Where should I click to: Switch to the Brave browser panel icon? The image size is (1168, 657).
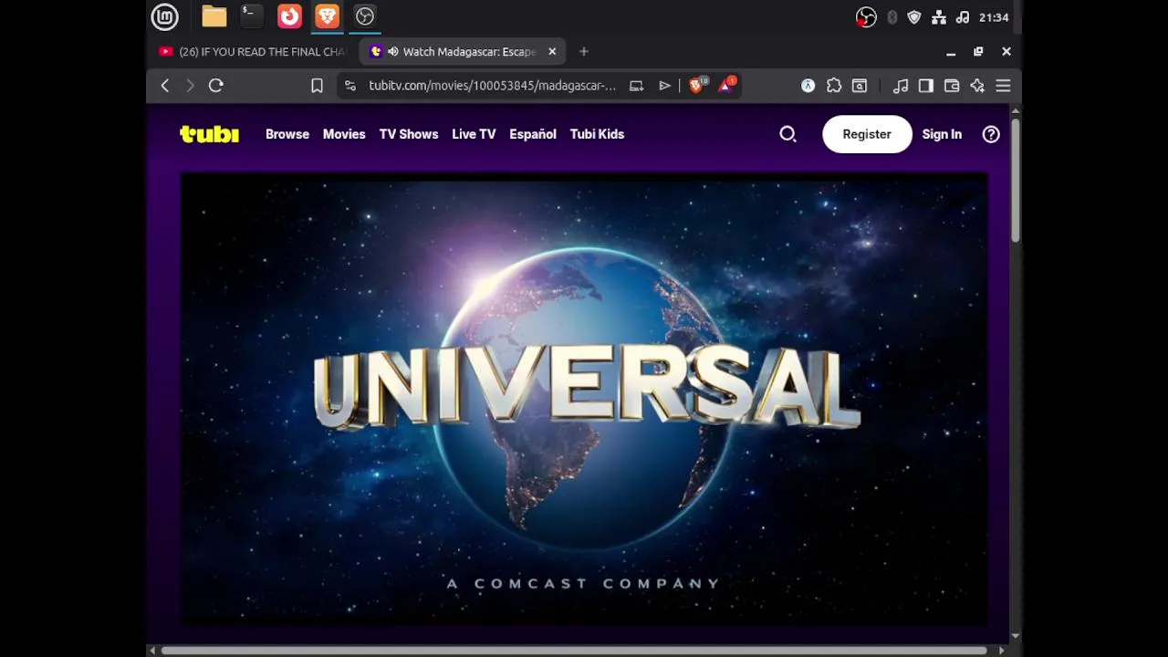[327, 16]
